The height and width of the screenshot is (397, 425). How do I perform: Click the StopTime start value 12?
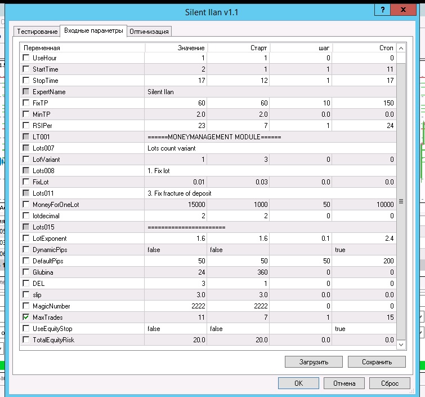coord(238,81)
